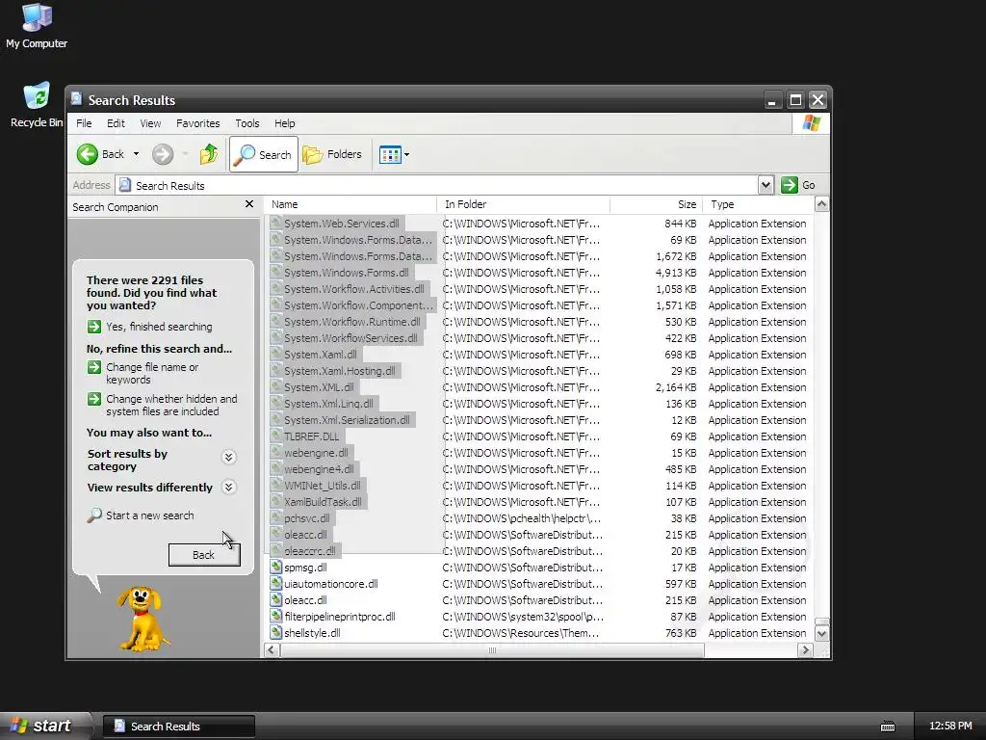Click the file icon of shellstyle.dll
The image size is (986, 740).
coord(275,632)
